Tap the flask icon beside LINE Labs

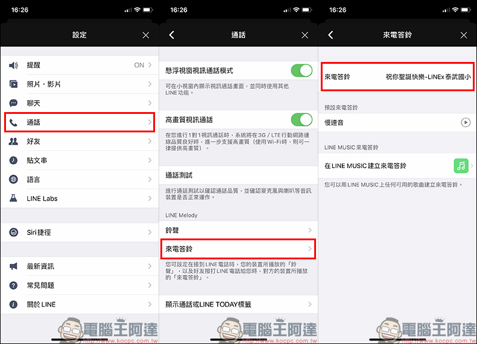pyautogui.click(x=13, y=199)
